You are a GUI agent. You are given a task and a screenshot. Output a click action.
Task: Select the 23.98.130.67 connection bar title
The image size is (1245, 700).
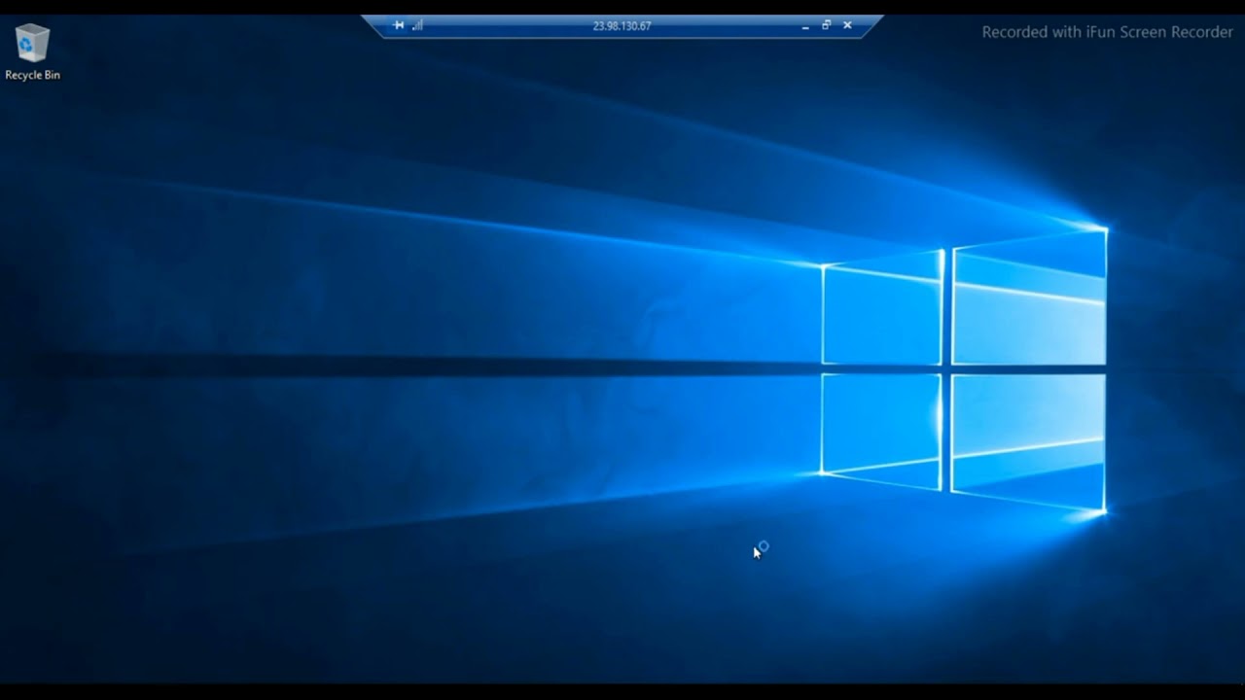tap(622, 26)
